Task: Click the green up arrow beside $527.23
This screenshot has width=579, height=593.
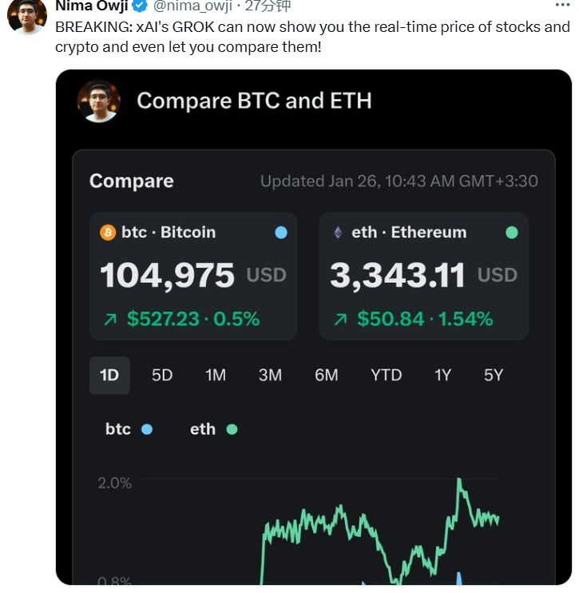Action: pos(110,320)
